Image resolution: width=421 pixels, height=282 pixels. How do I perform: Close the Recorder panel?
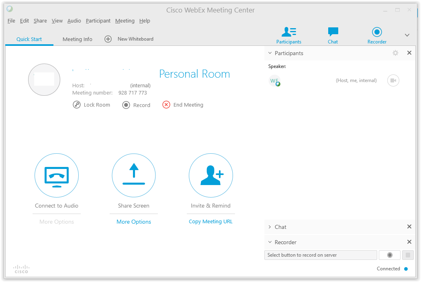tap(409, 242)
